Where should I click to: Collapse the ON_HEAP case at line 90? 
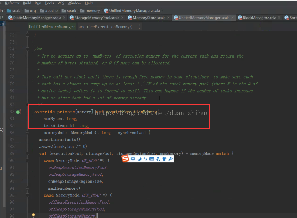(x=28, y=160)
